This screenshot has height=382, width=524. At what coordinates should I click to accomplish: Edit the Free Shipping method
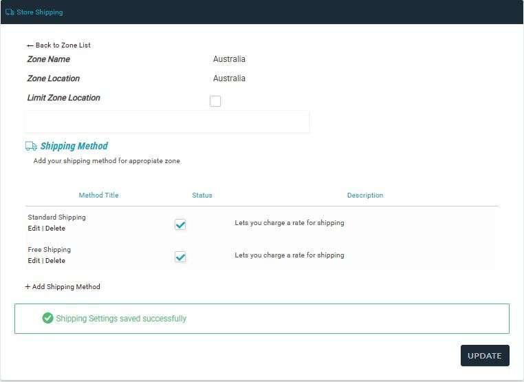(34, 261)
